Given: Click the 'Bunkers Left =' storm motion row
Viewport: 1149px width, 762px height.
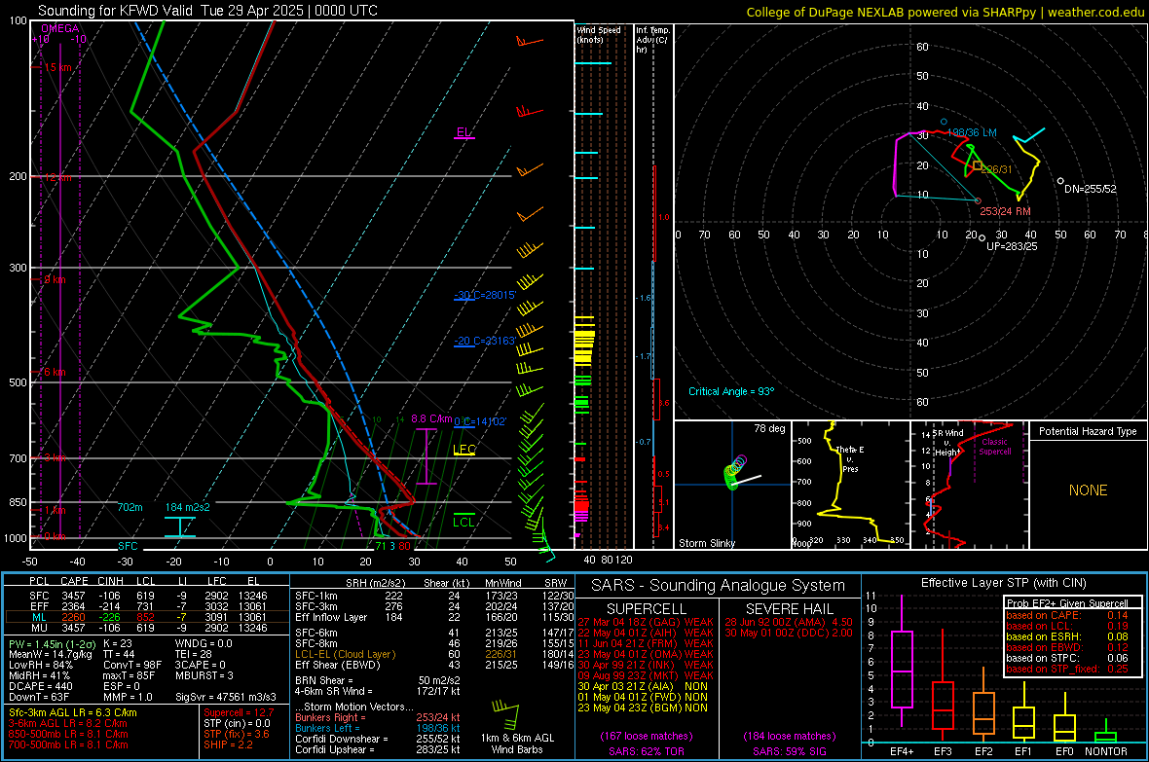Looking at the screenshot, I should [378, 728].
